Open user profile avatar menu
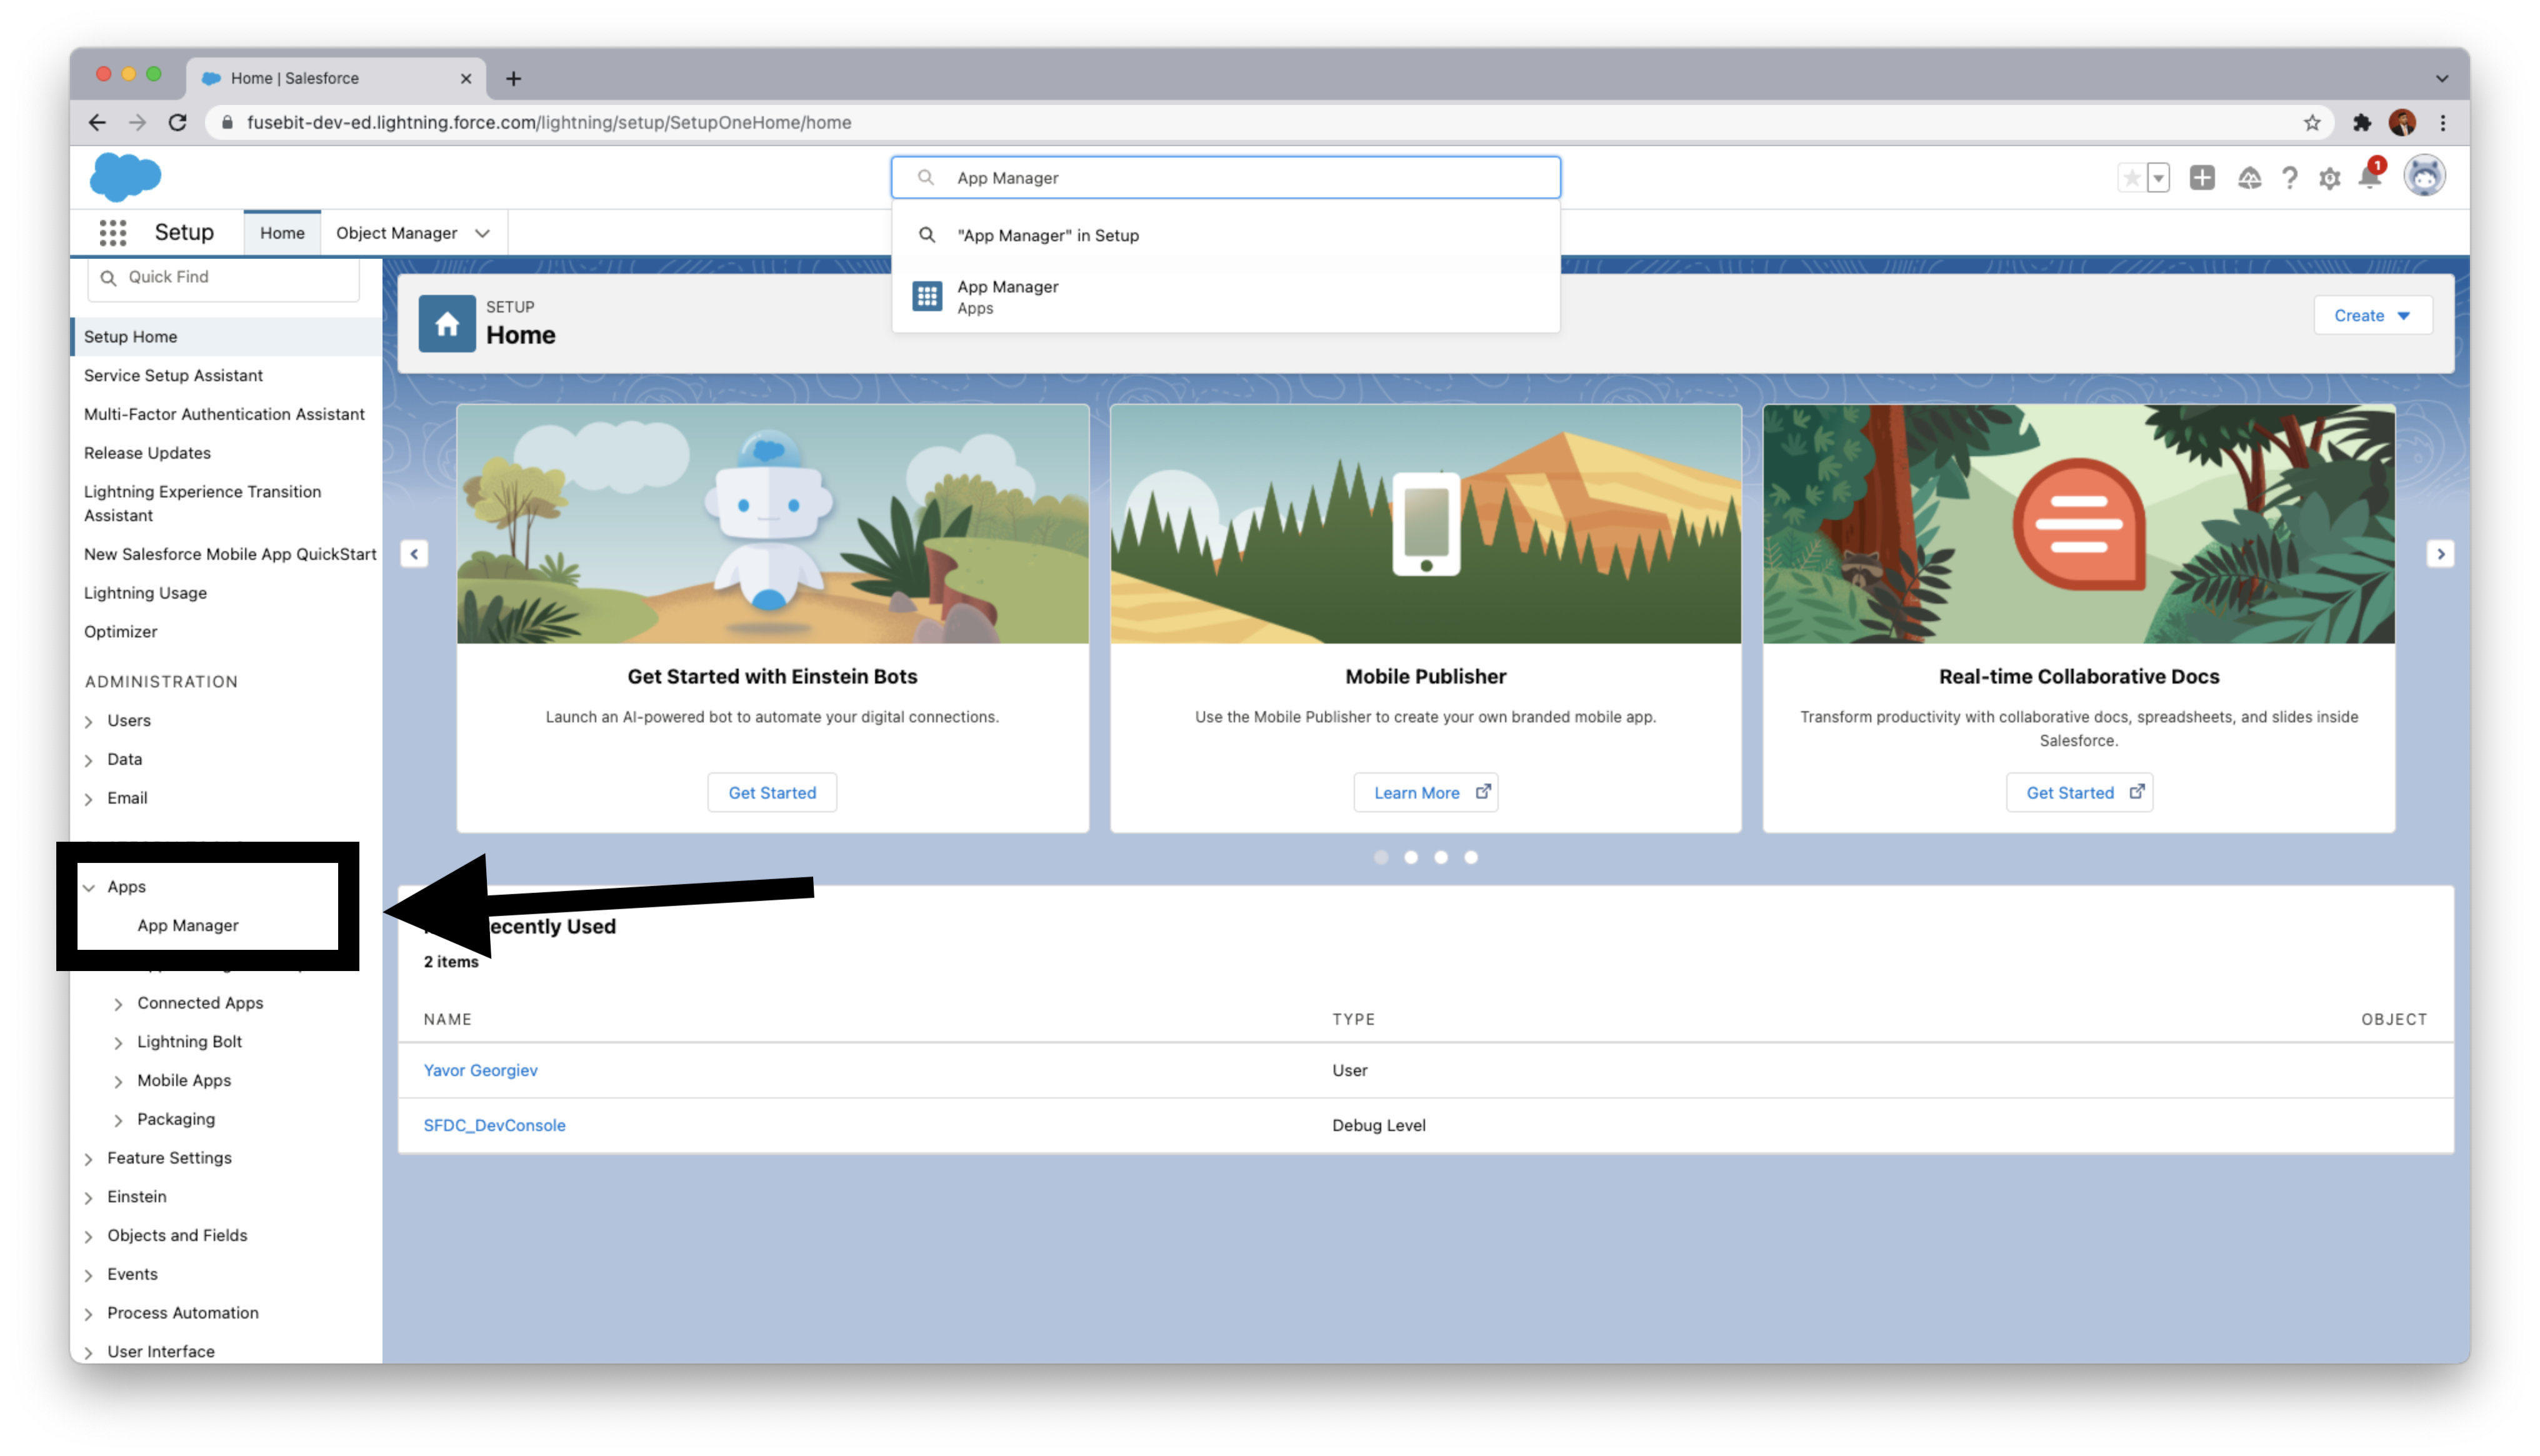This screenshot has width=2540, height=1456. coord(2424,177)
